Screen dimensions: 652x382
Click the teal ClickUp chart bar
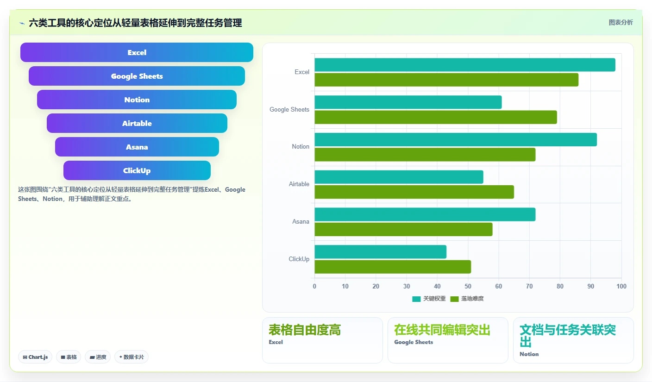point(381,252)
